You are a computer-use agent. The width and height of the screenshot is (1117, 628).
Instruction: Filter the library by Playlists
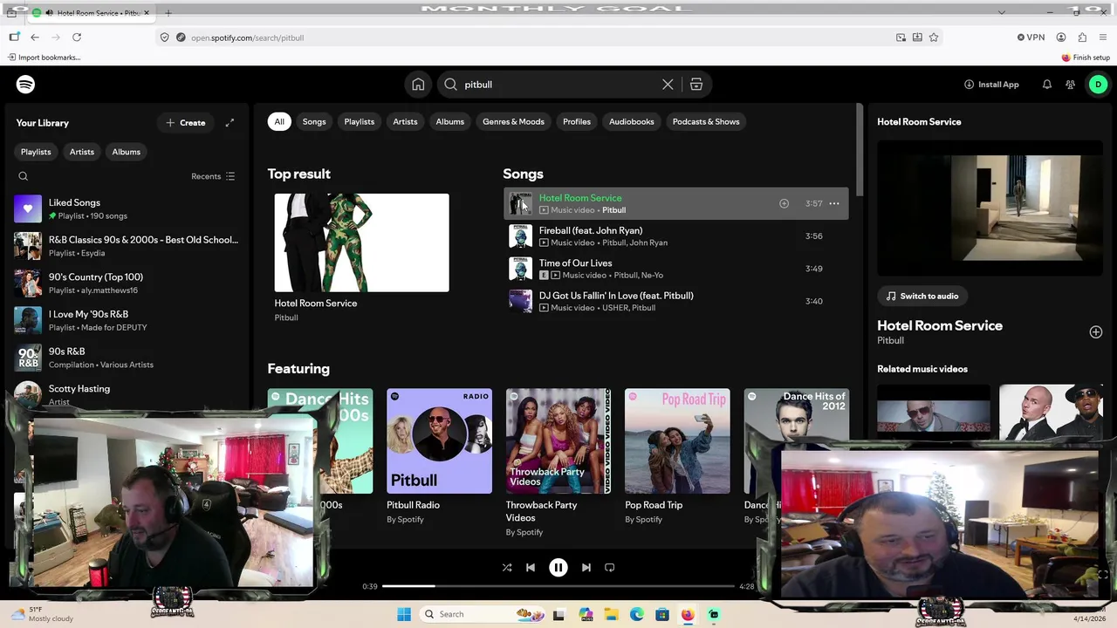(36, 152)
